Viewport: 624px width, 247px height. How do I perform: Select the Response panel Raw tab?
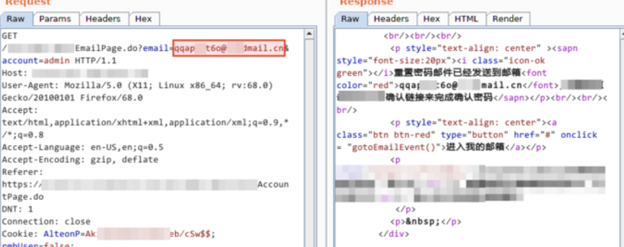(350, 19)
